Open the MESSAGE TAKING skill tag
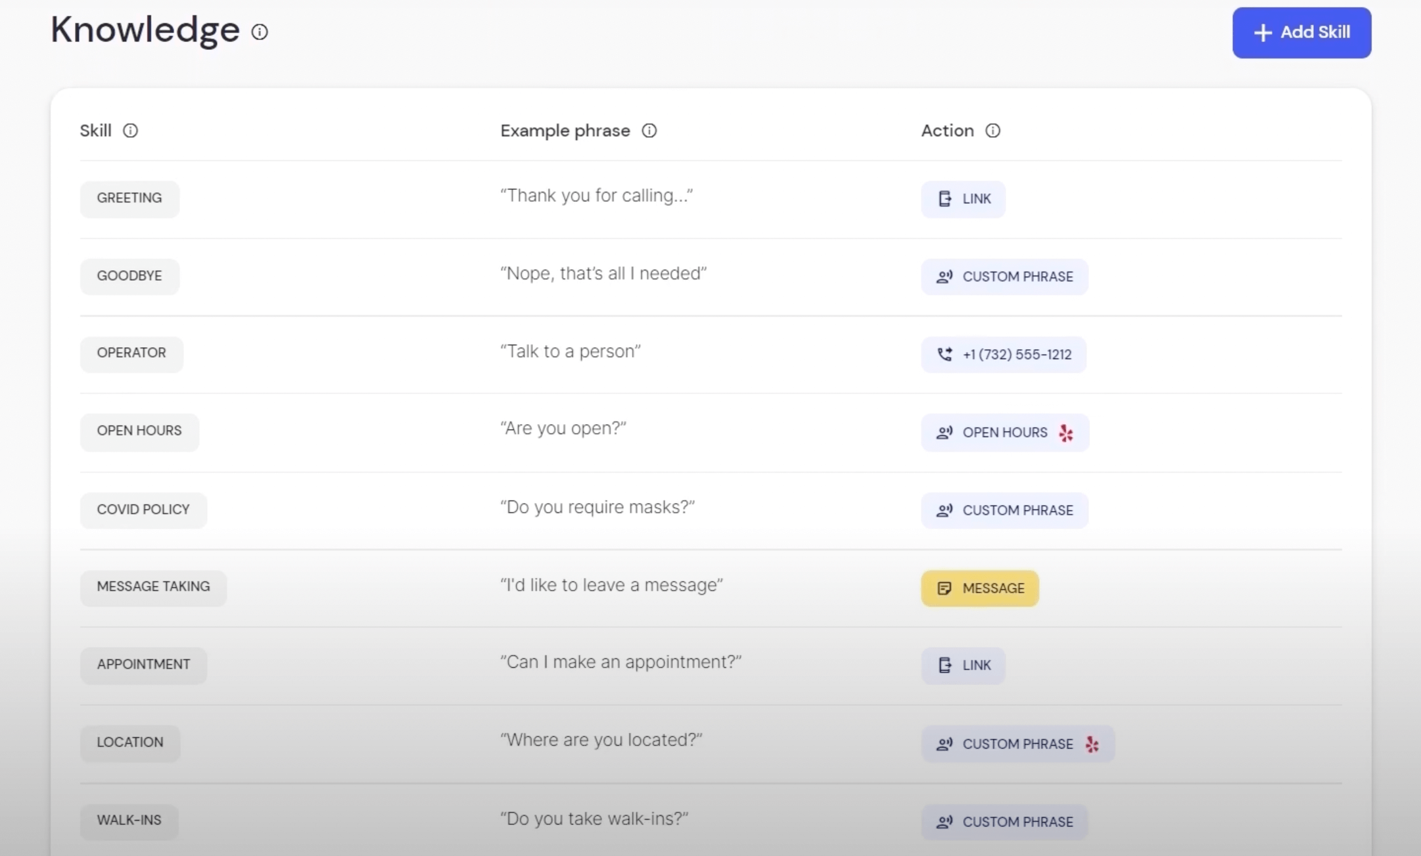 (153, 587)
